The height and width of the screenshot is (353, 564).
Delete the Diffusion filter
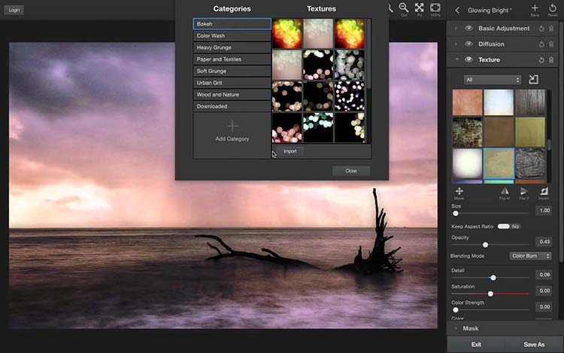pyautogui.click(x=551, y=44)
